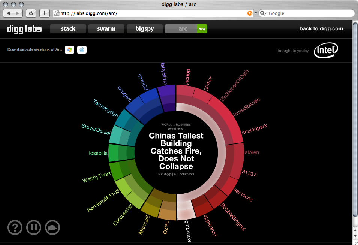
Task: Download the Windows version of Arc
Action: 69,49
